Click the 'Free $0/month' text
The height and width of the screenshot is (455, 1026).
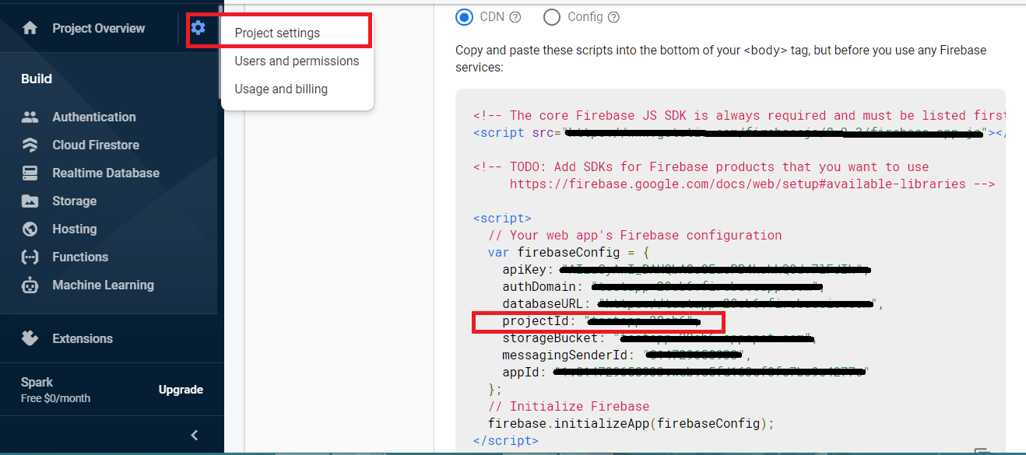point(55,398)
